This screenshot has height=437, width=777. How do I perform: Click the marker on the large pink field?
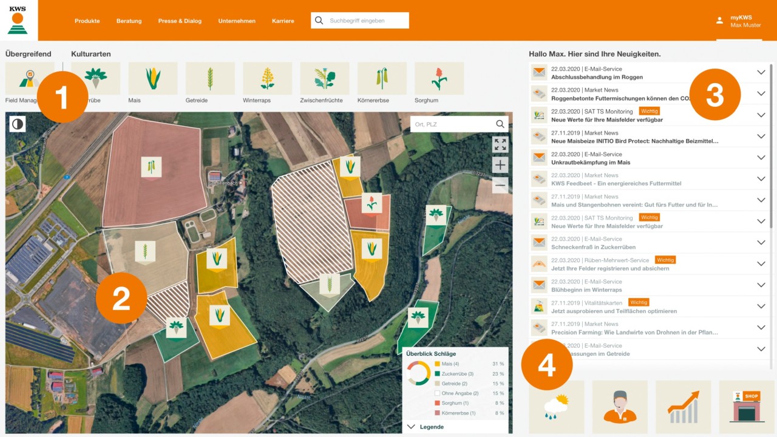151,167
